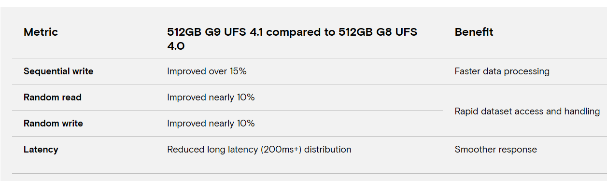607x181 pixels.
Task: Select Rapid dataset access and handling text
Action: (527, 111)
